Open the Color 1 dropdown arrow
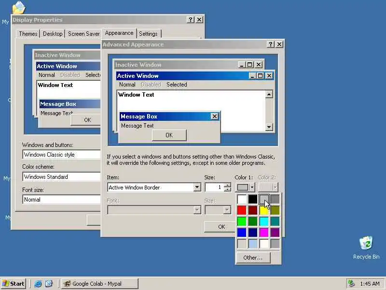Screen dimensions: 386x290 (x=252, y=188)
